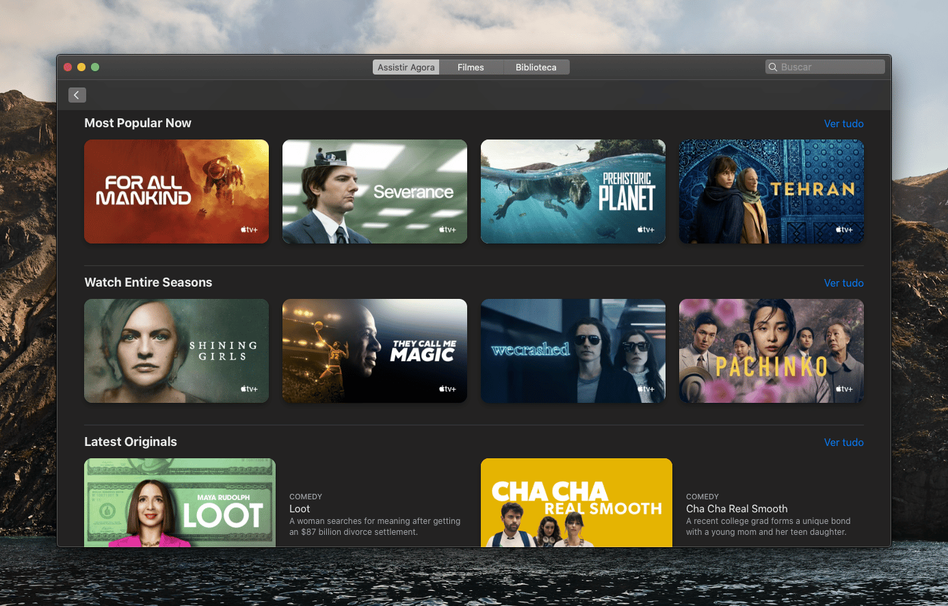
Task: Click the Most Popular Now heading
Action: 137,123
